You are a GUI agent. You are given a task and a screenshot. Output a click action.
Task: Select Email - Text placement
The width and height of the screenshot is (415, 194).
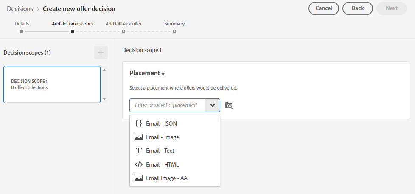pyautogui.click(x=175, y=150)
